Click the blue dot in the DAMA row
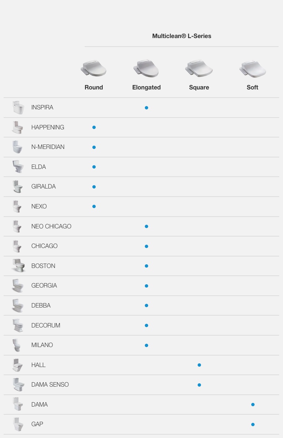 [x=253, y=404]
